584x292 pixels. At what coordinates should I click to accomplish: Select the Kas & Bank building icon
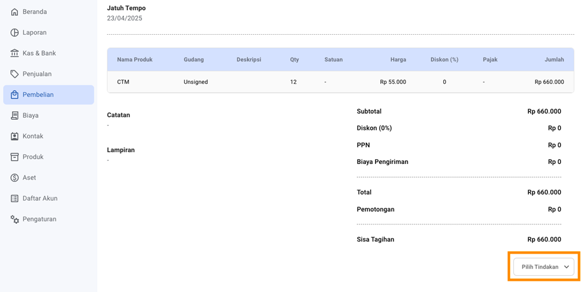tap(15, 53)
